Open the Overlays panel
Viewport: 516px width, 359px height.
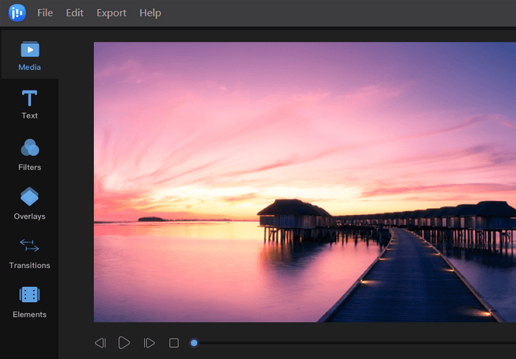click(30, 204)
